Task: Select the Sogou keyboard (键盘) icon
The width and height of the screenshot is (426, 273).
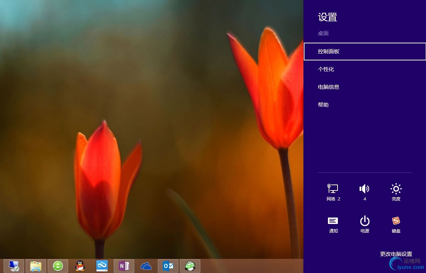Action: [x=396, y=225]
